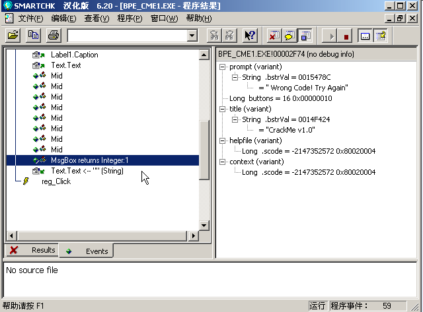Select Text.Text <-- "" (String) row

coord(87,171)
